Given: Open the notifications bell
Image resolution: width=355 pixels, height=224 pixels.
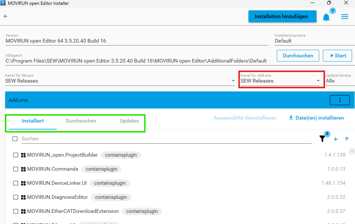Looking at the screenshot, I should pos(326,17).
